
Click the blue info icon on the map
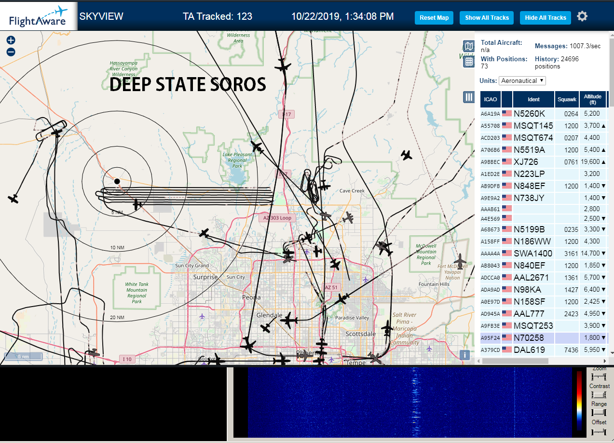[x=464, y=355]
